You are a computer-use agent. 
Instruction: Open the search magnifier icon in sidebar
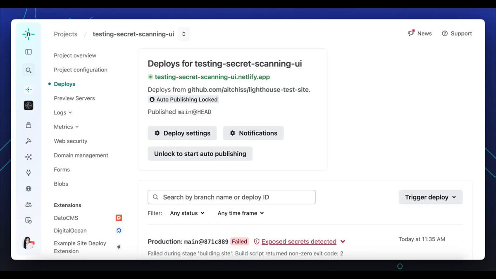pyautogui.click(x=29, y=70)
